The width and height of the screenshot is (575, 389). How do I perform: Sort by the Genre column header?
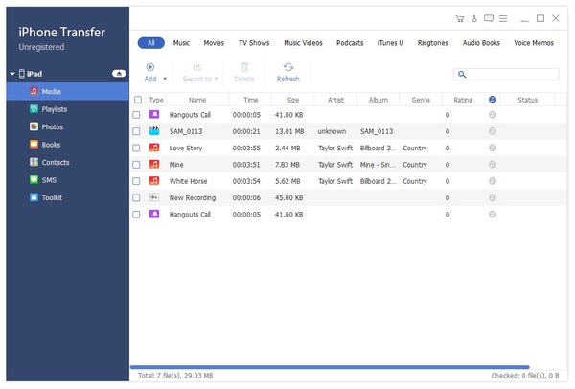[x=421, y=100]
